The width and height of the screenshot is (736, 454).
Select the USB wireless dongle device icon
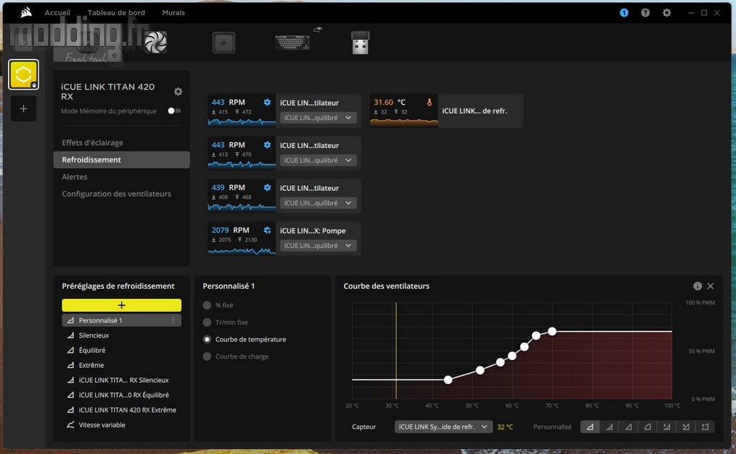pos(361,42)
